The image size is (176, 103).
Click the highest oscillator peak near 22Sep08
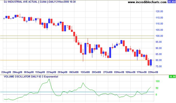coord(49,79)
